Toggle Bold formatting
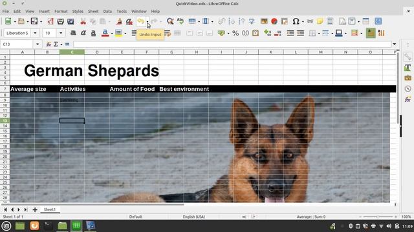Viewport: 414px width, 232px height. (73, 33)
